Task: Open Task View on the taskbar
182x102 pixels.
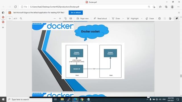Action: point(55,99)
